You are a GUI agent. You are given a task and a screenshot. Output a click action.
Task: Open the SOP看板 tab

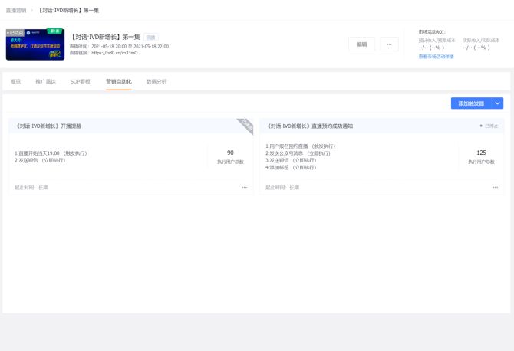pyautogui.click(x=80, y=81)
